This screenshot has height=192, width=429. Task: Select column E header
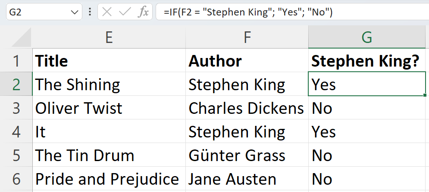(x=109, y=37)
